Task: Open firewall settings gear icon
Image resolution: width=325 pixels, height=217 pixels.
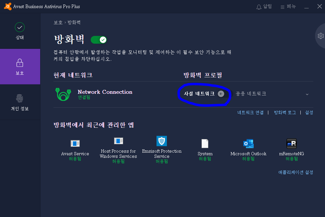Action: (x=321, y=36)
